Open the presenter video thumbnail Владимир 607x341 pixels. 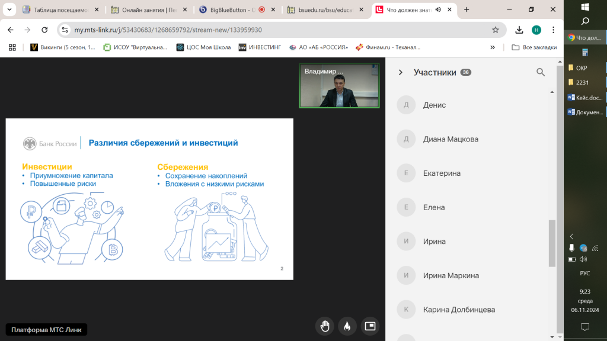339,85
